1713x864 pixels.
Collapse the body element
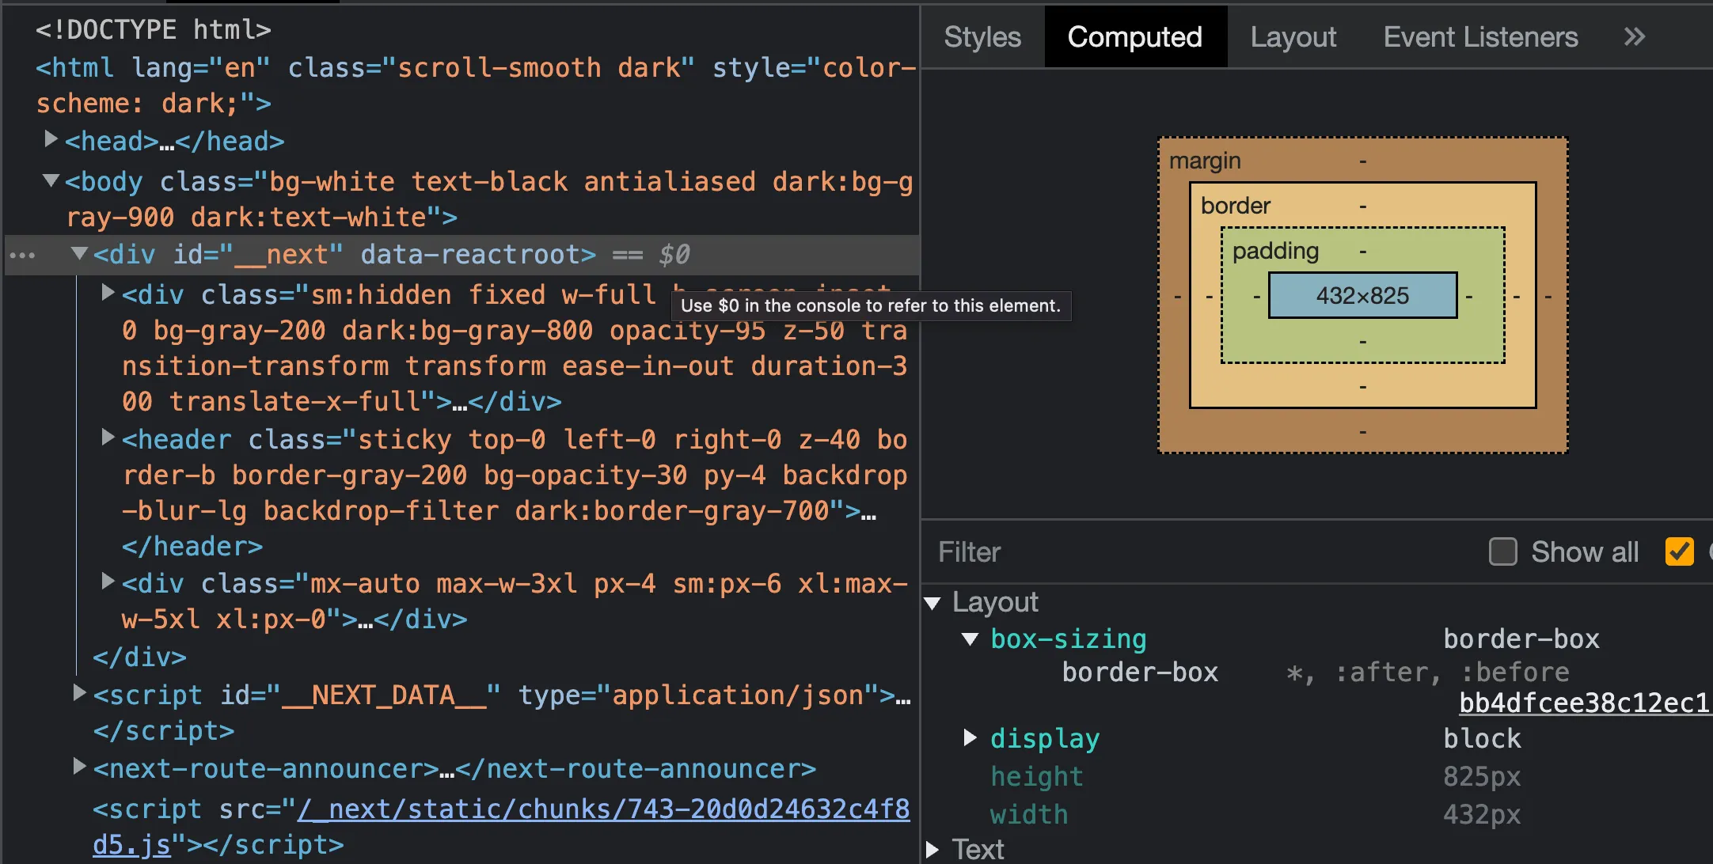[51, 180]
